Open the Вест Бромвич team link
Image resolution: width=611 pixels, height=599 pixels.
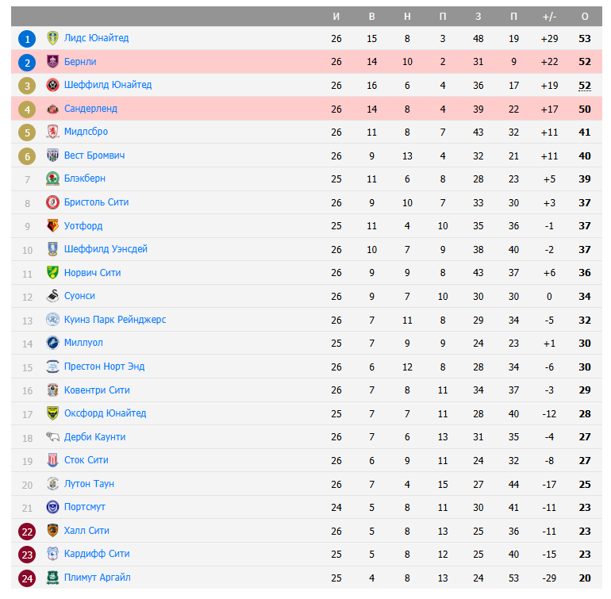point(94,156)
